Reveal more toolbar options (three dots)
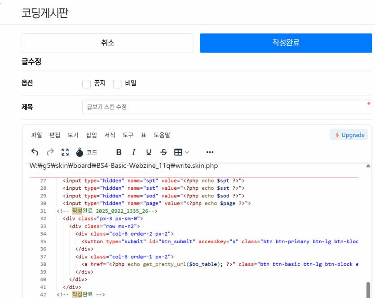375x298 pixels. point(210,152)
